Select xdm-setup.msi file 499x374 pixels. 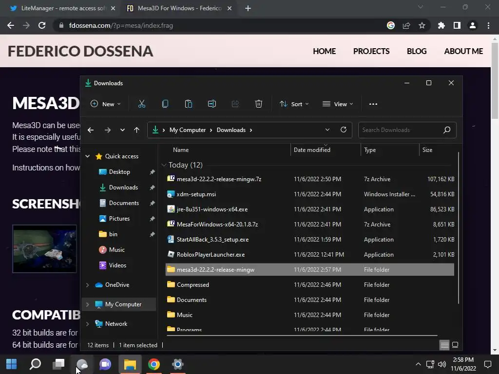coord(310,194)
